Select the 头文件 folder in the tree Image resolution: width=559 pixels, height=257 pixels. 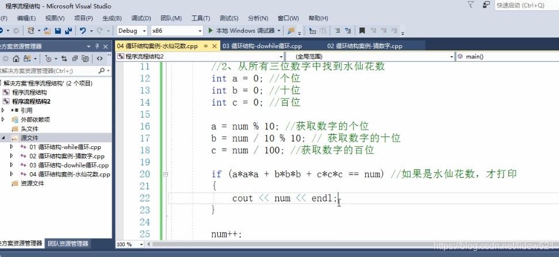point(29,128)
